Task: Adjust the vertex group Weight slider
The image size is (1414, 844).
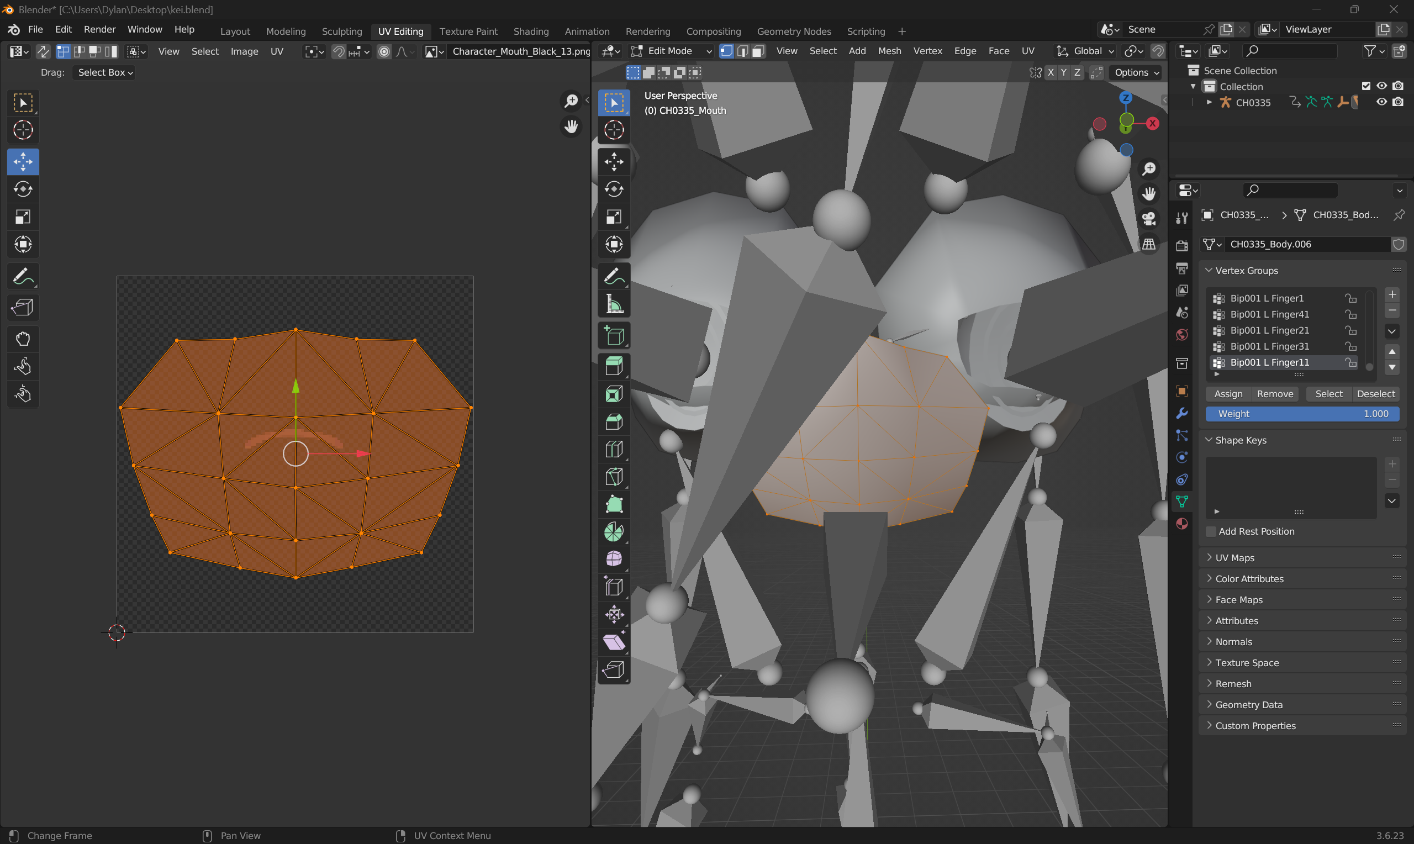Action: (1301, 414)
